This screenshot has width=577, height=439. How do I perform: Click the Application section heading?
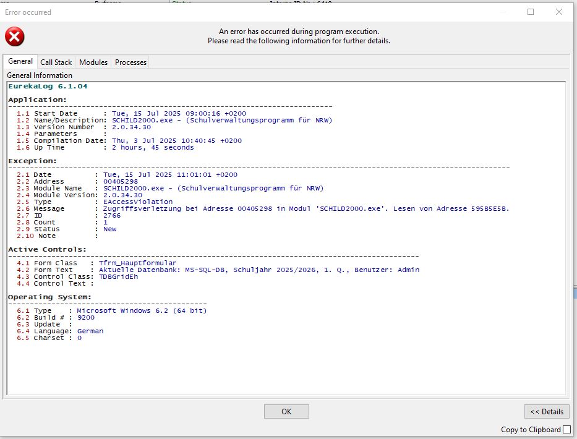(37, 100)
